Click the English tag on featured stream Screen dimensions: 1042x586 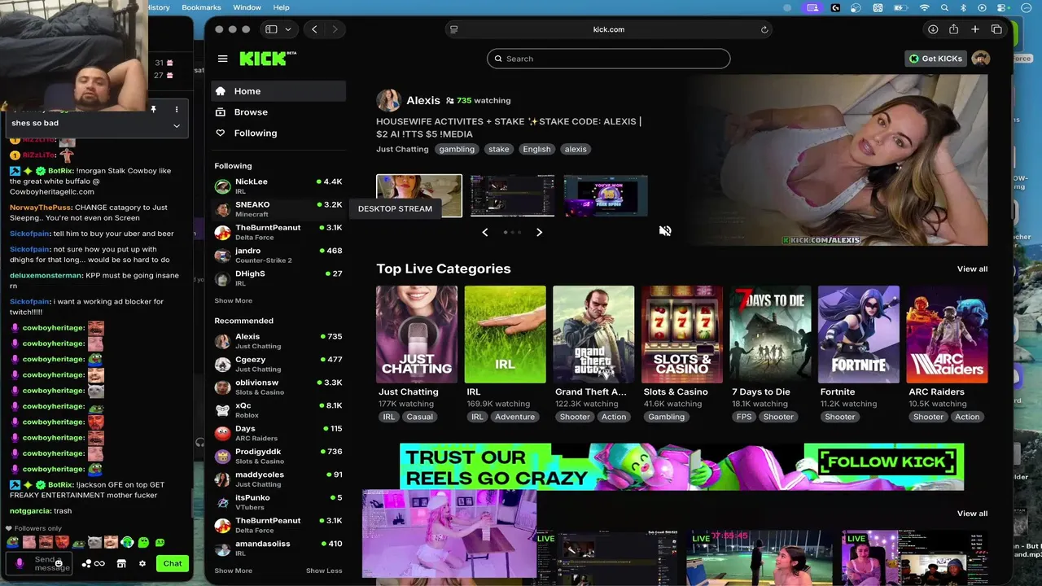coord(536,149)
